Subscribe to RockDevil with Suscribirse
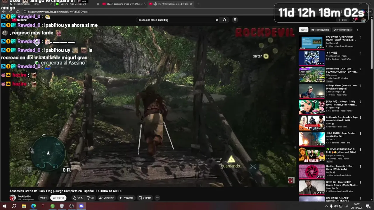The image size is (374, 210). [x=58, y=198]
